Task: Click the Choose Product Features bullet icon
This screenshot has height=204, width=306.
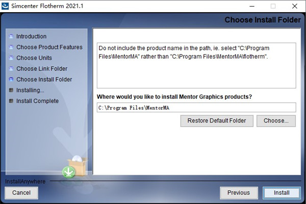Action: click(11, 47)
